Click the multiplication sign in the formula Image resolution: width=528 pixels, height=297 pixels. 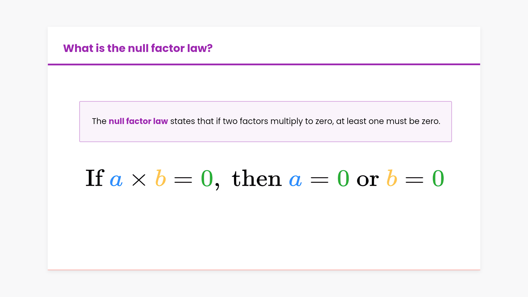click(139, 180)
